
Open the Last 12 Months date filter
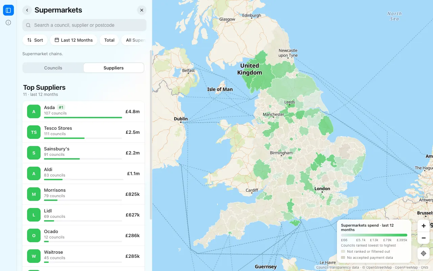[x=74, y=40]
